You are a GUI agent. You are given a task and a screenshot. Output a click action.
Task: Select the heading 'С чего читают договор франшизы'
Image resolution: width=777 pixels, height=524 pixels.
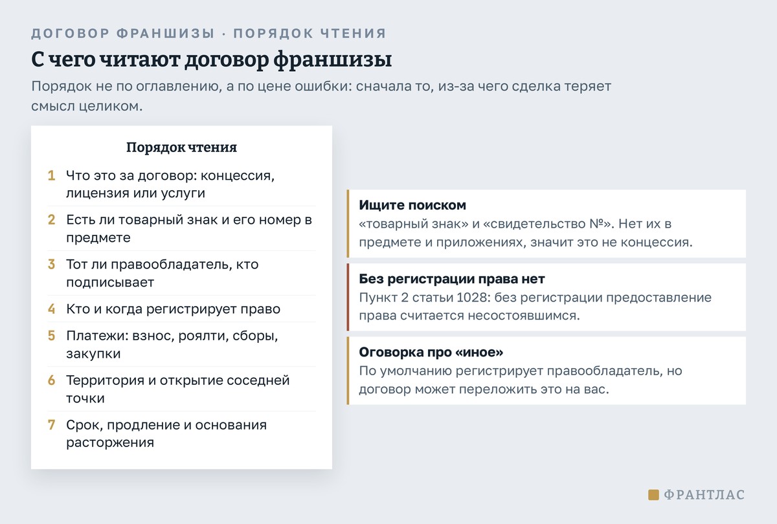(x=211, y=60)
